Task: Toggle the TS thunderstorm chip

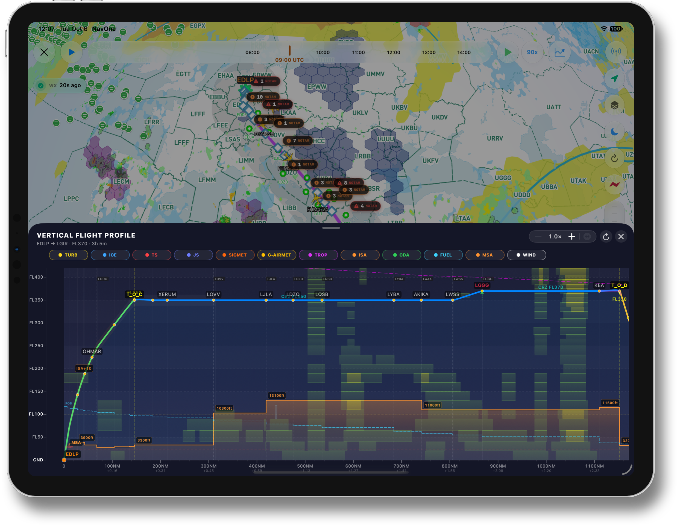Action: (x=152, y=255)
